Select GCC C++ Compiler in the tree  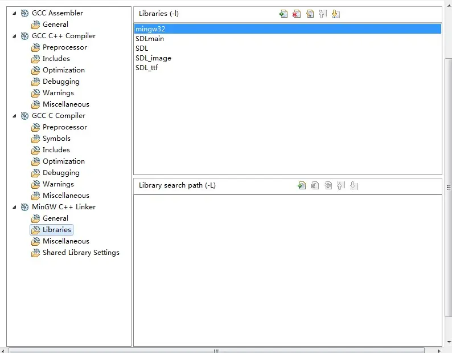click(64, 36)
